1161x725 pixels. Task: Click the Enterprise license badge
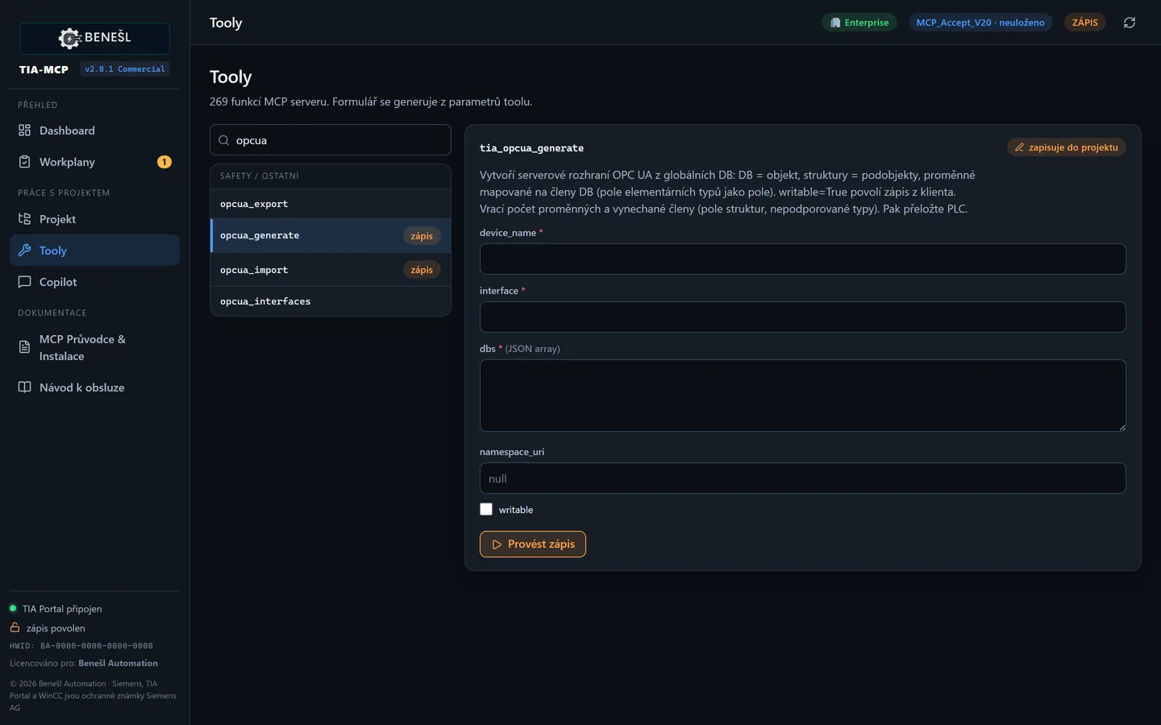(x=859, y=23)
